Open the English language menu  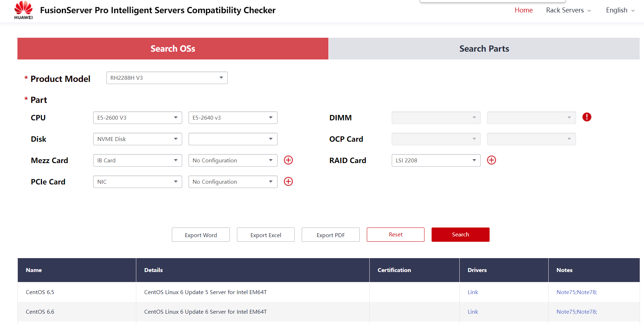pyautogui.click(x=620, y=10)
